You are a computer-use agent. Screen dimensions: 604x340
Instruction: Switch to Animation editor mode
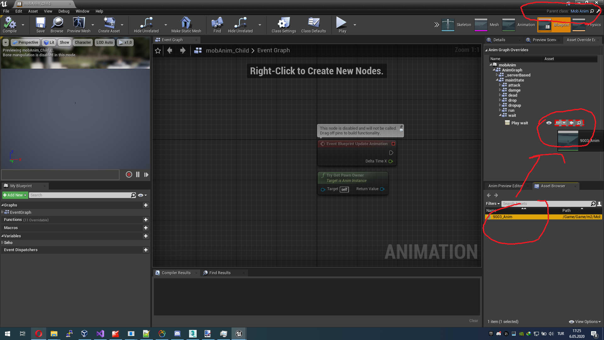click(x=519, y=25)
